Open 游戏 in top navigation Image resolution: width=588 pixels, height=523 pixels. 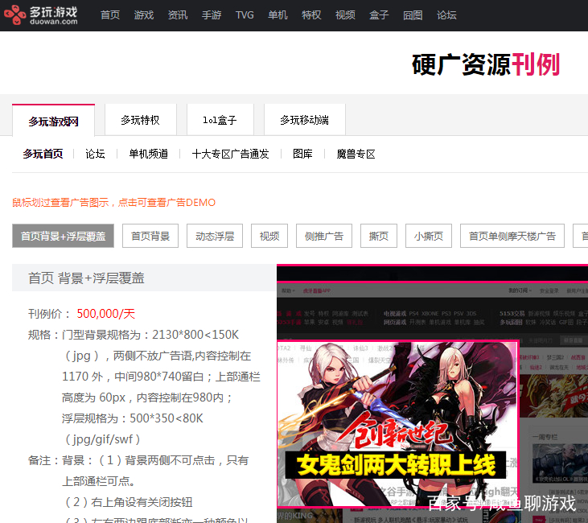[144, 15]
